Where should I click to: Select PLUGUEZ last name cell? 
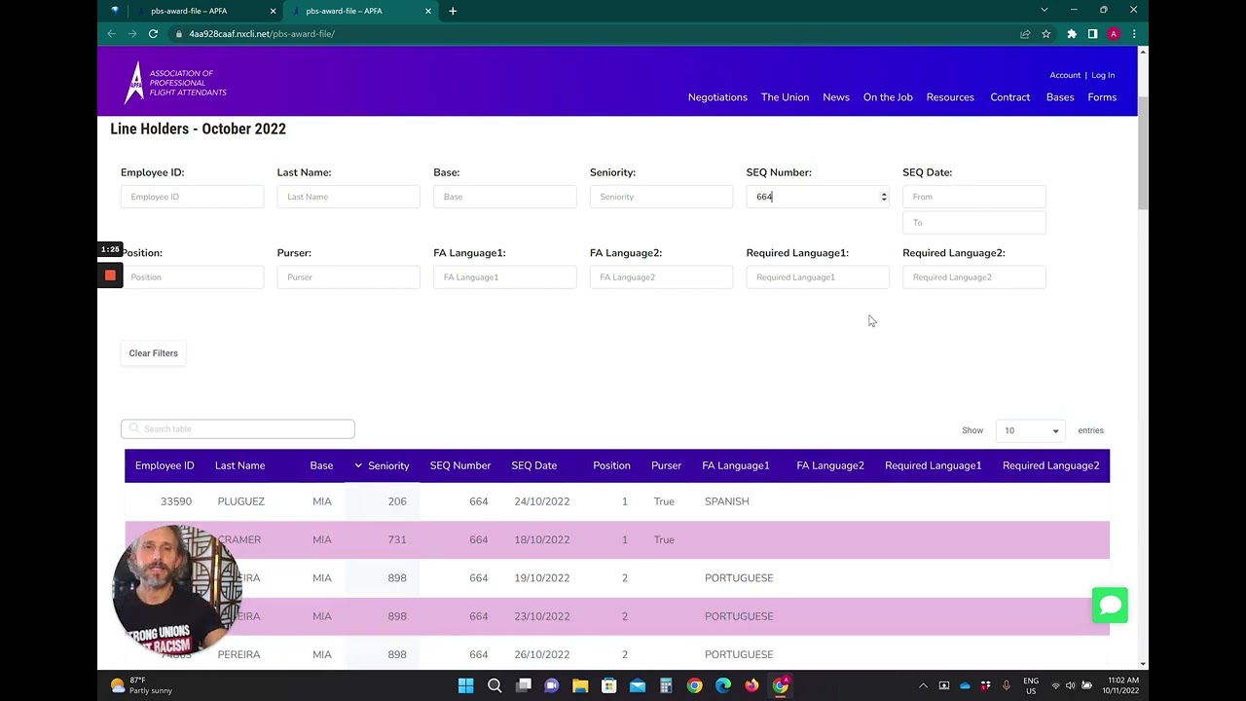click(240, 501)
